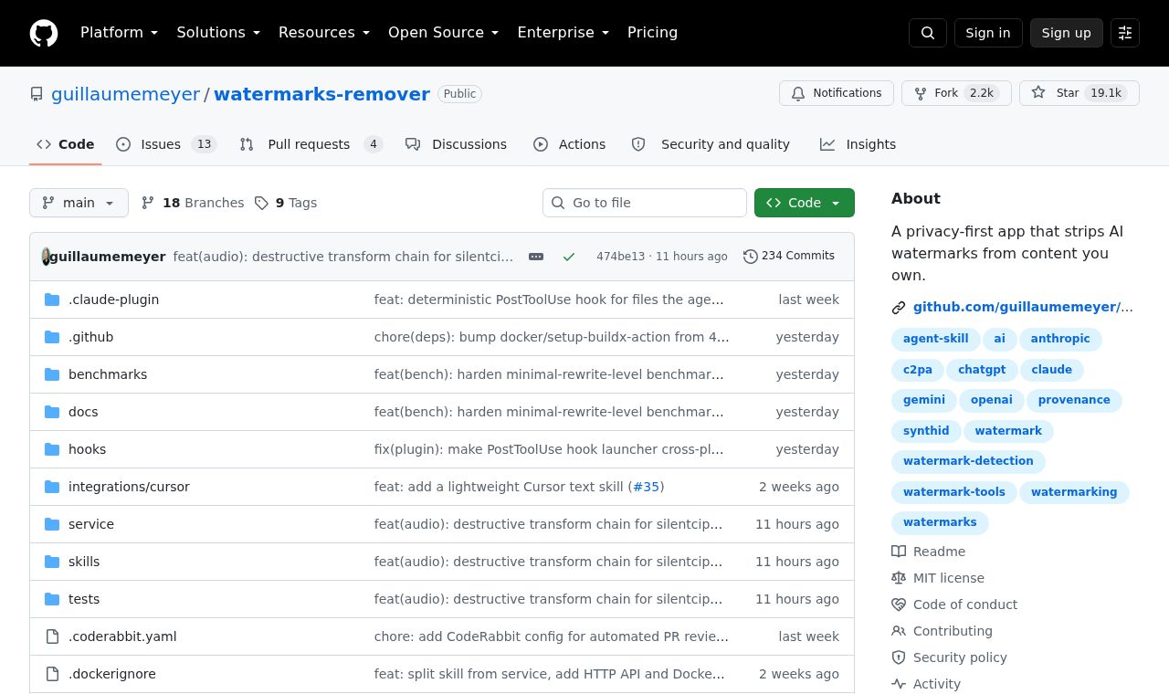Select the anthropic topic tag
Image resolution: width=1169 pixels, height=694 pixels.
coord(1060,339)
